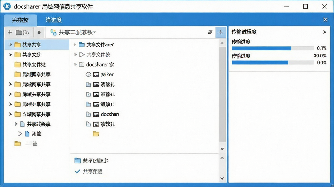Click the pin icon in the left toolbar

(x=39, y=32)
